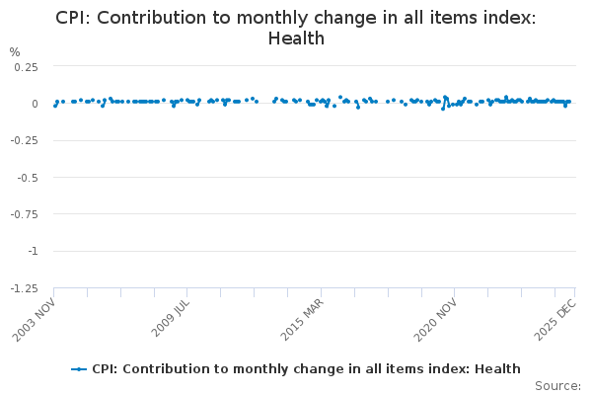Click the % unit label

pyautogui.click(x=15, y=52)
